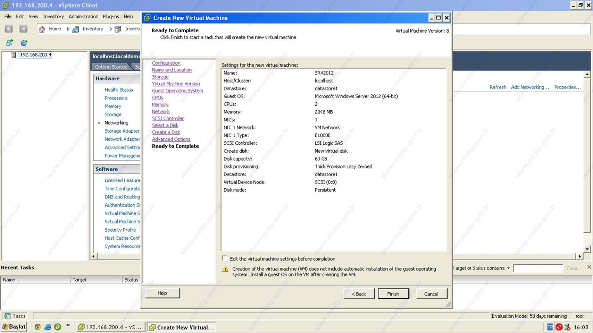Click the Cancel button in wizard
The image size is (593, 333).
click(x=431, y=294)
